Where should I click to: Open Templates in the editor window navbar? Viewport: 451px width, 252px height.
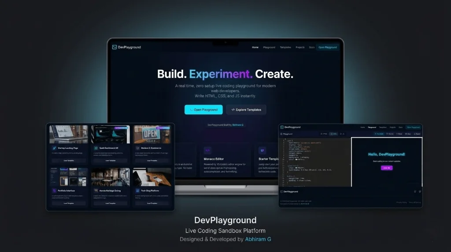point(383,127)
